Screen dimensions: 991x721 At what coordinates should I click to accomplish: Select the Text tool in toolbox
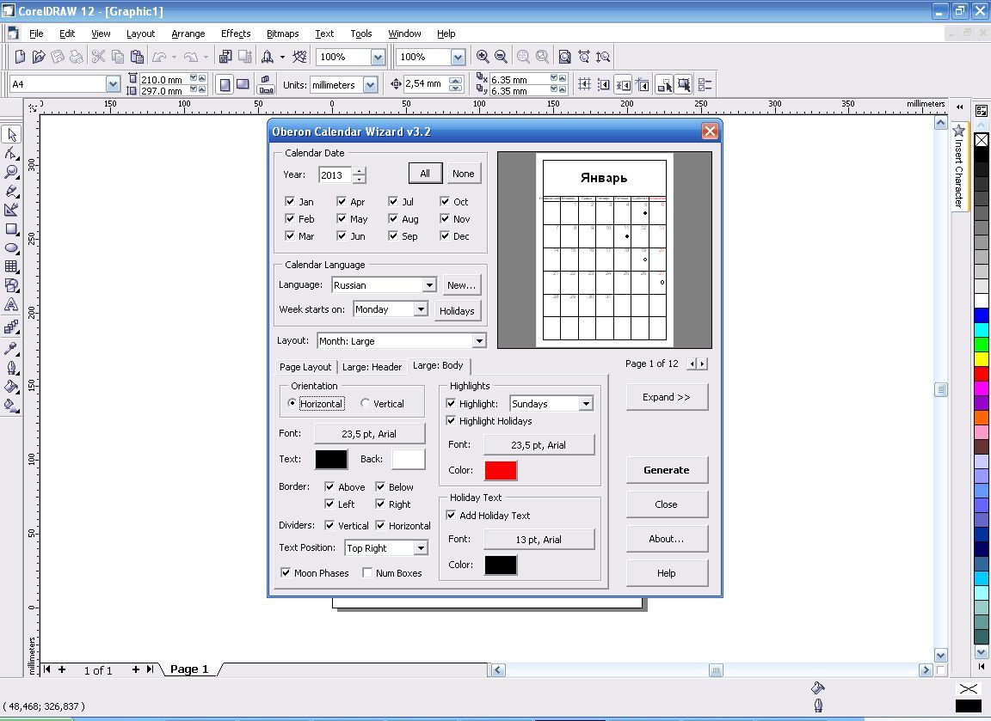pyautogui.click(x=11, y=304)
